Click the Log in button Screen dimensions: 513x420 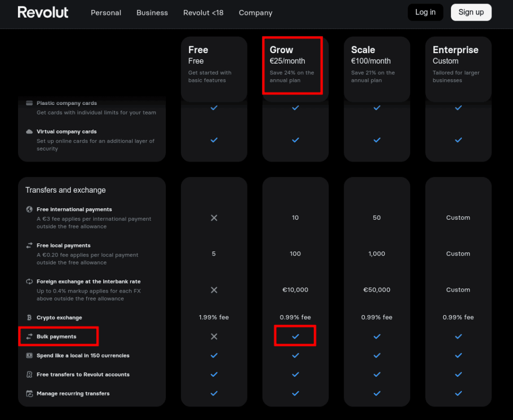(x=425, y=12)
